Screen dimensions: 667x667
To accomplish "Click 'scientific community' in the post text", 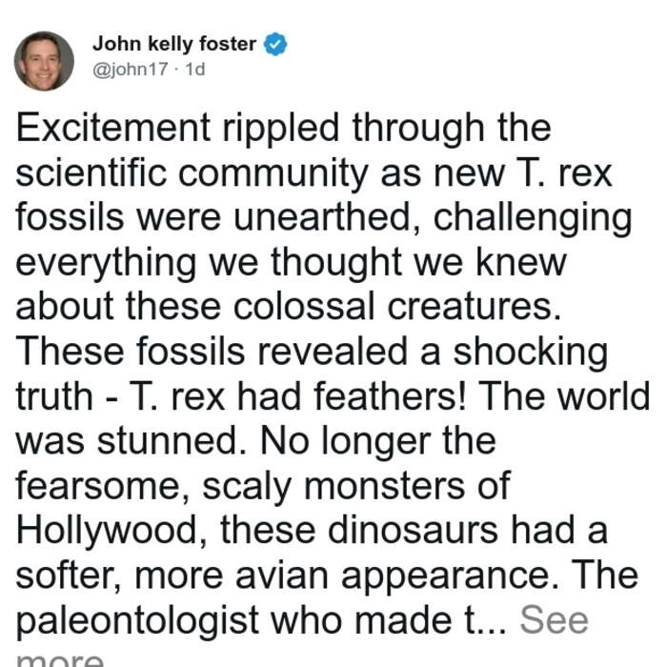I will pyautogui.click(x=192, y=173).
